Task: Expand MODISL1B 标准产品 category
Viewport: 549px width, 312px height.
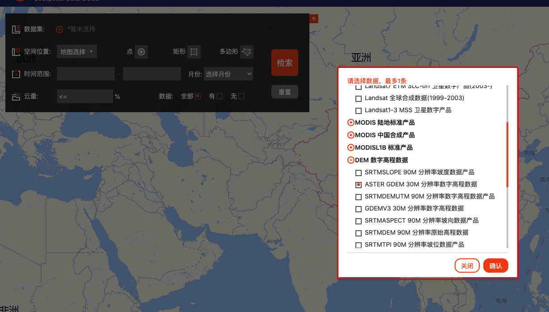Action: (351, 148)
